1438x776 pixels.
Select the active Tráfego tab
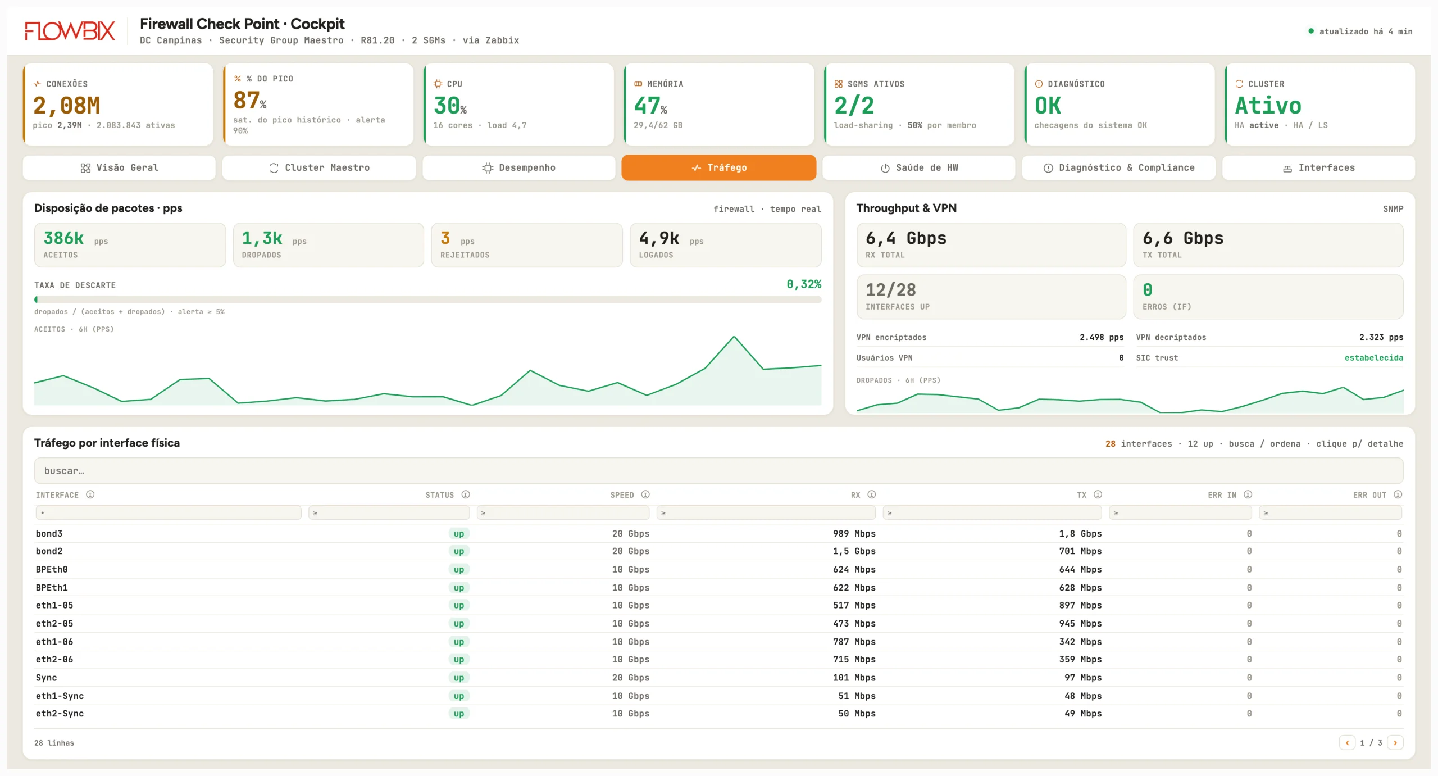(719, 167)
